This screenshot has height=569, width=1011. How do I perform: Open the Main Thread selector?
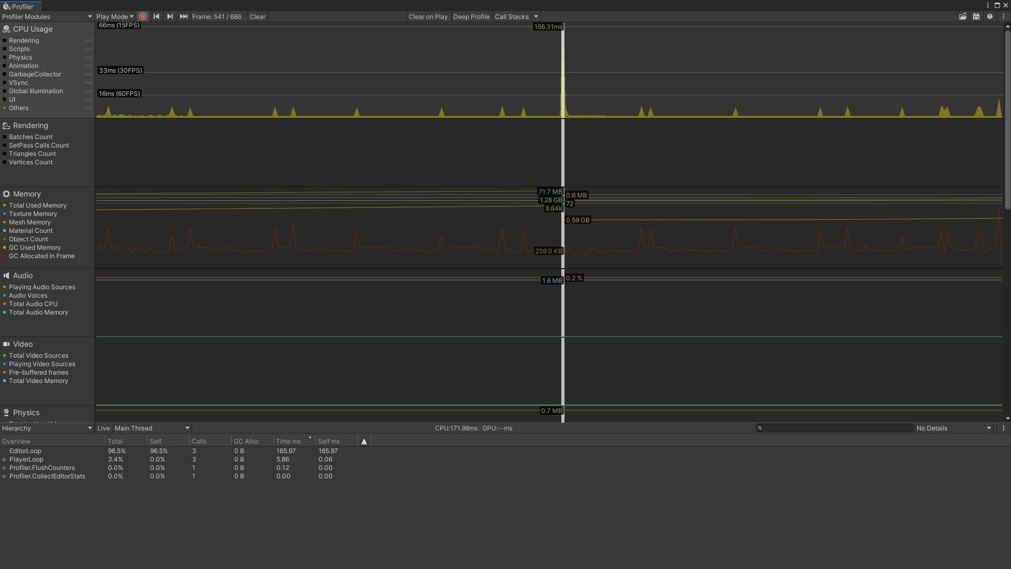coord(151,428)
